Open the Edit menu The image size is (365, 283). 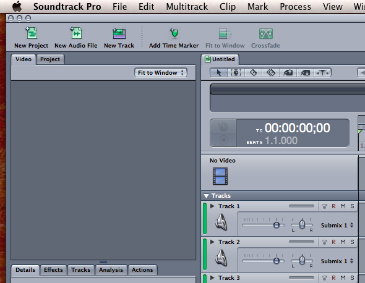(146, 7)
